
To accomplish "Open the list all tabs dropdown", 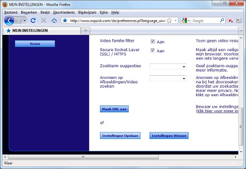I will click(x=241, y=31).
